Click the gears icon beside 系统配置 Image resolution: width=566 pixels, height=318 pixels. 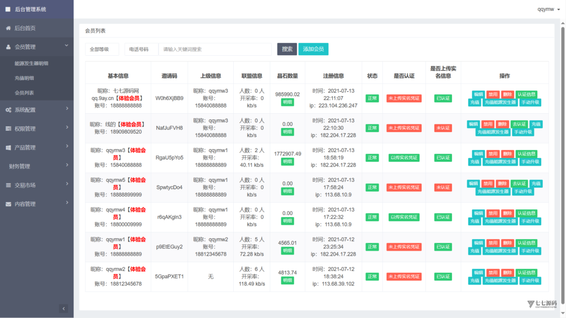8,110
